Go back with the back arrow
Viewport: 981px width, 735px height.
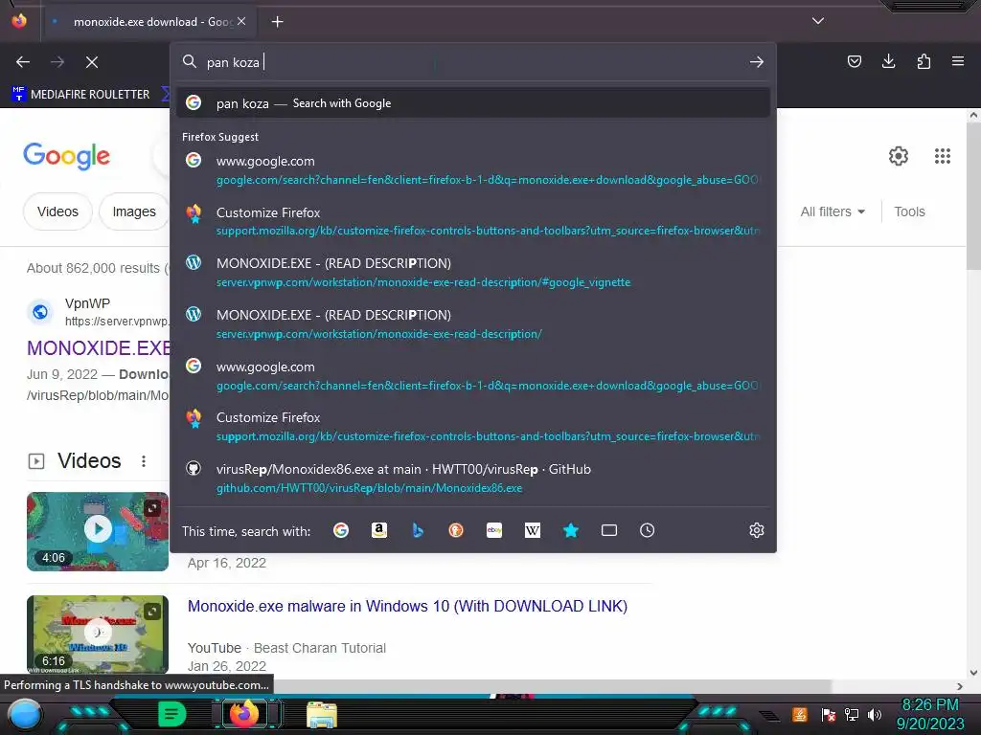[x=23, y=62]
